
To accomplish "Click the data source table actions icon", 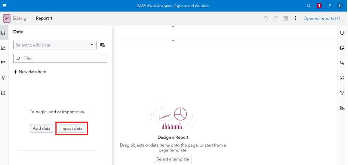I will 102,45.
